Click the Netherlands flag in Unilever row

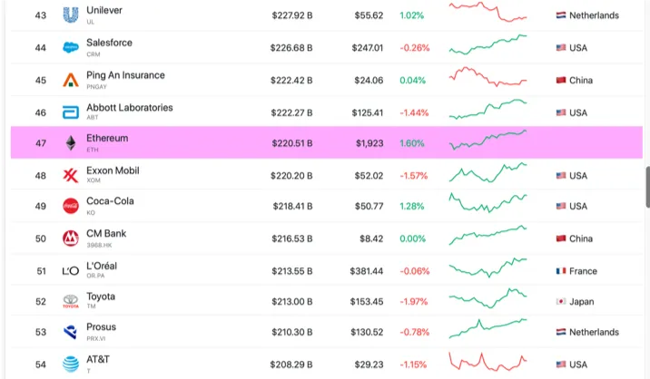click(561, 15)
